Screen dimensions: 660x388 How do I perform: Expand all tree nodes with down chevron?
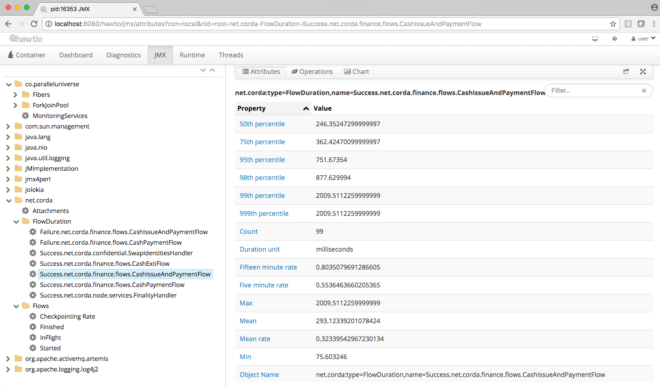coord(203,70)
